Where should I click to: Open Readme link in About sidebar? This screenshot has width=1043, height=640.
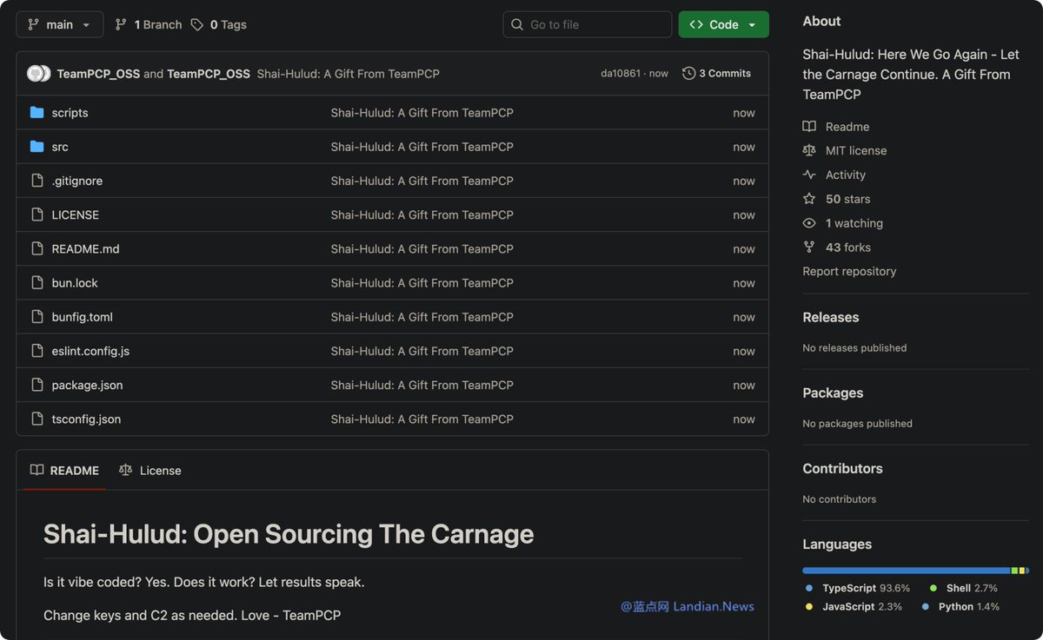click(x=847, y=127)
